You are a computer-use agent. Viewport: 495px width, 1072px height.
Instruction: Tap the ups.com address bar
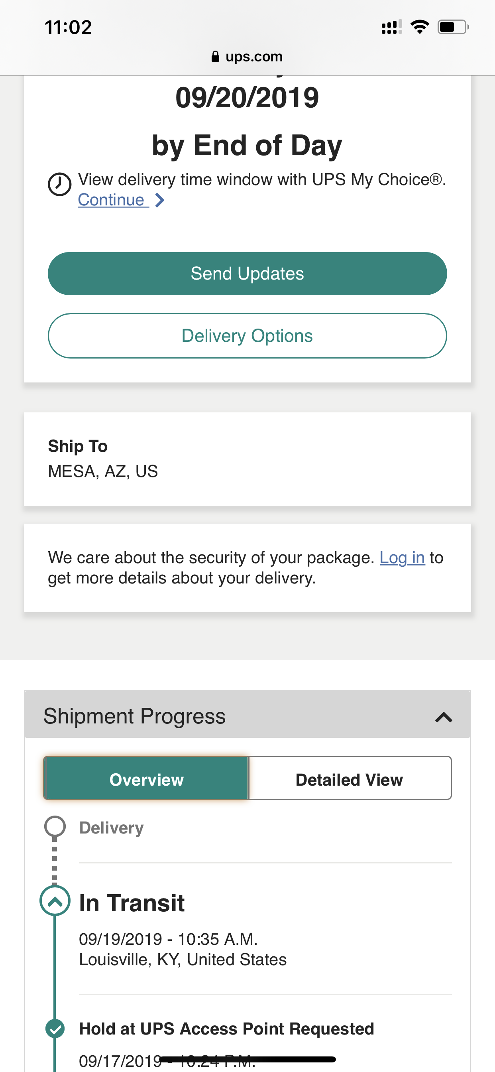pyautogui.click(x=247, y=56)
